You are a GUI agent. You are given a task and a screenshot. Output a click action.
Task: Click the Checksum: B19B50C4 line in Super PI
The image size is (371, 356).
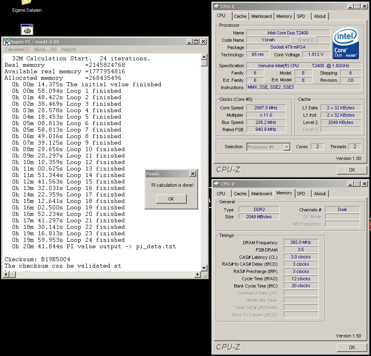[x=37, y=259]
